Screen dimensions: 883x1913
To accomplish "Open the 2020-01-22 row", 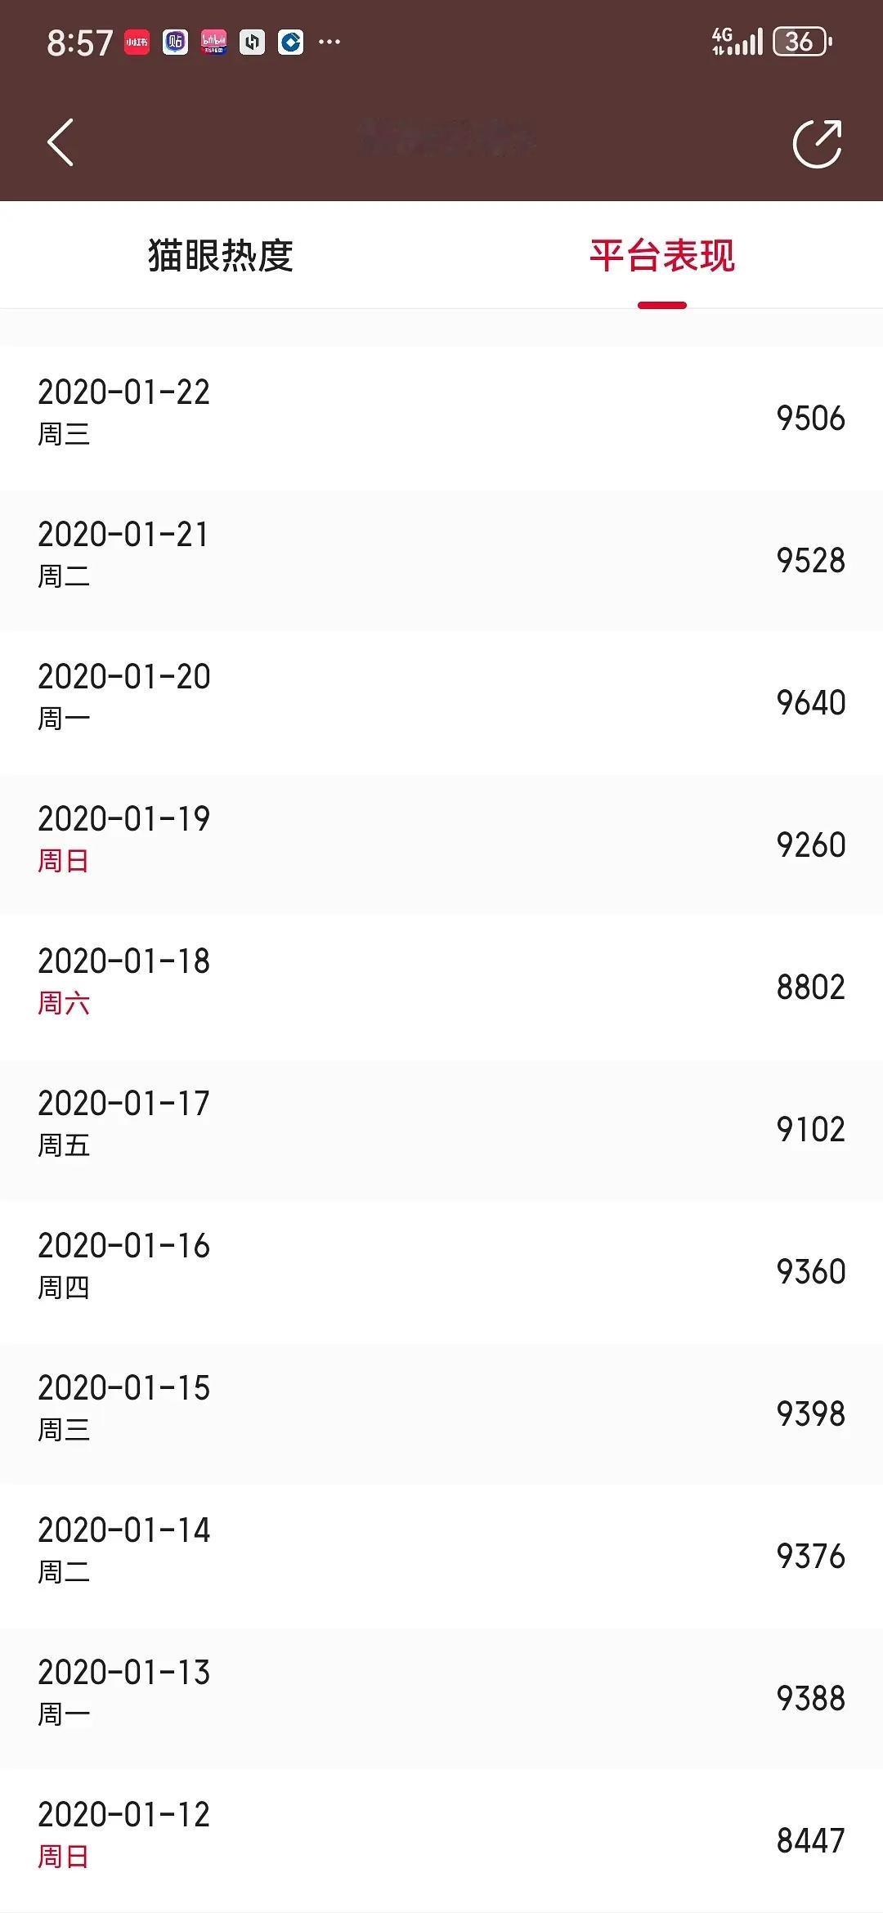I will (x=441, y=418).
